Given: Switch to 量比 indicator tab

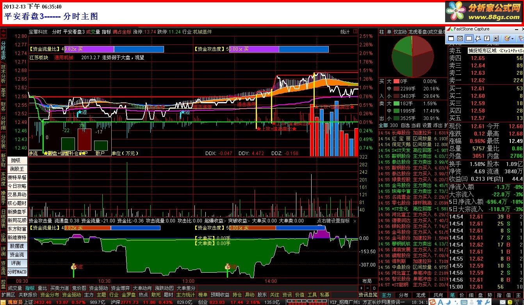Looking at the screenshot, I should [x=42, y=288].
